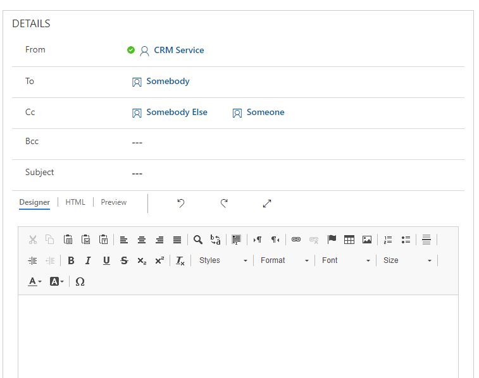Insert a table

[349, 240]
